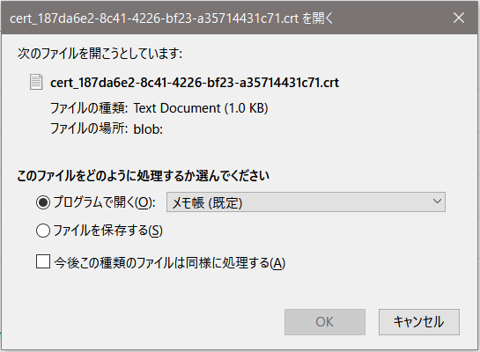
Task: Click the ファイルの種類 label
Action: click(x=89, y=108)
